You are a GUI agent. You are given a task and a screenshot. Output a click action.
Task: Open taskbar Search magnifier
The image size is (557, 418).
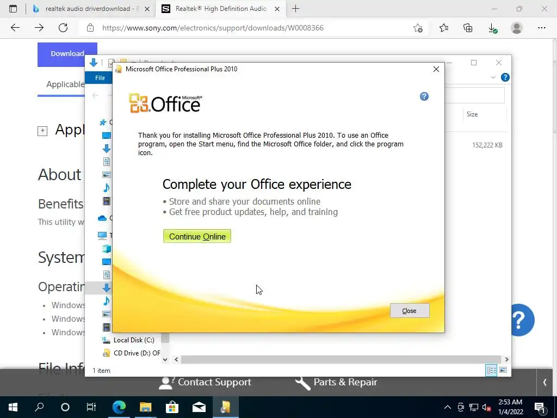coord(39,407)
